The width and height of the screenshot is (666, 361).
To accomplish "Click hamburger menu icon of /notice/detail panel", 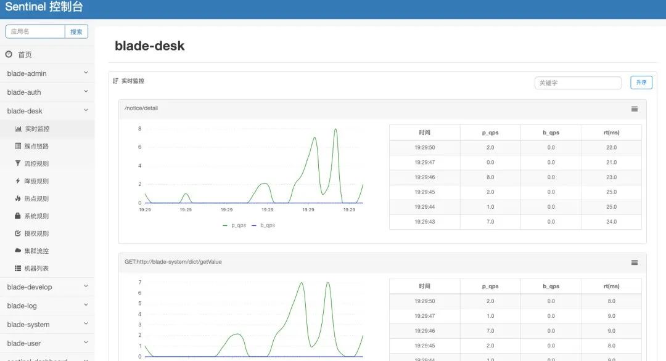I will tap(634, 109).
